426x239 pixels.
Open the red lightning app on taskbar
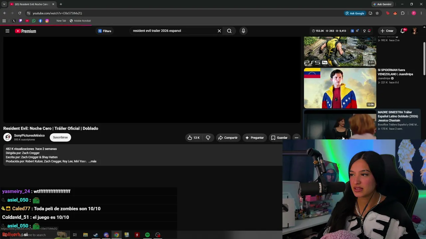click(x=137, y=235)
